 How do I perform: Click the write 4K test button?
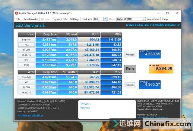pyautogui.click(x=26, y=82)
